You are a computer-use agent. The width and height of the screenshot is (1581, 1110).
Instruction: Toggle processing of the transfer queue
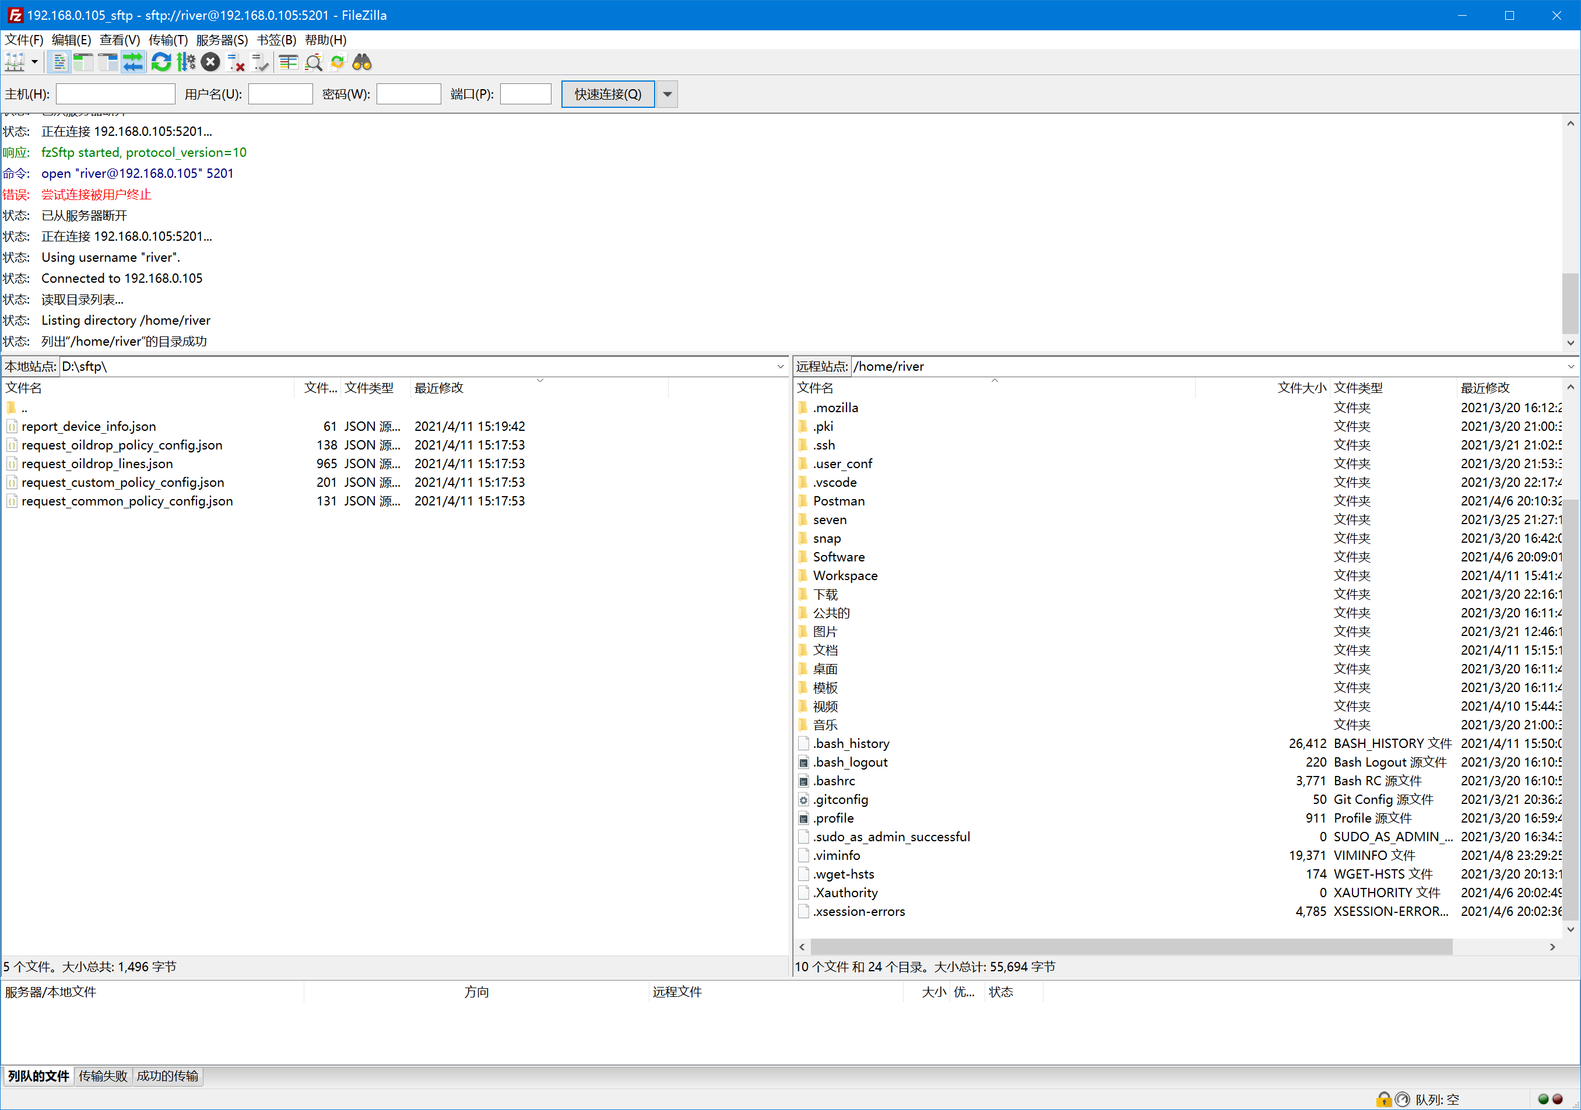point(186,62)
